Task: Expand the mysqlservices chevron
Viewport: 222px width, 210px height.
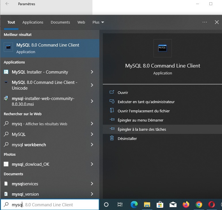Action: point(92,184)
